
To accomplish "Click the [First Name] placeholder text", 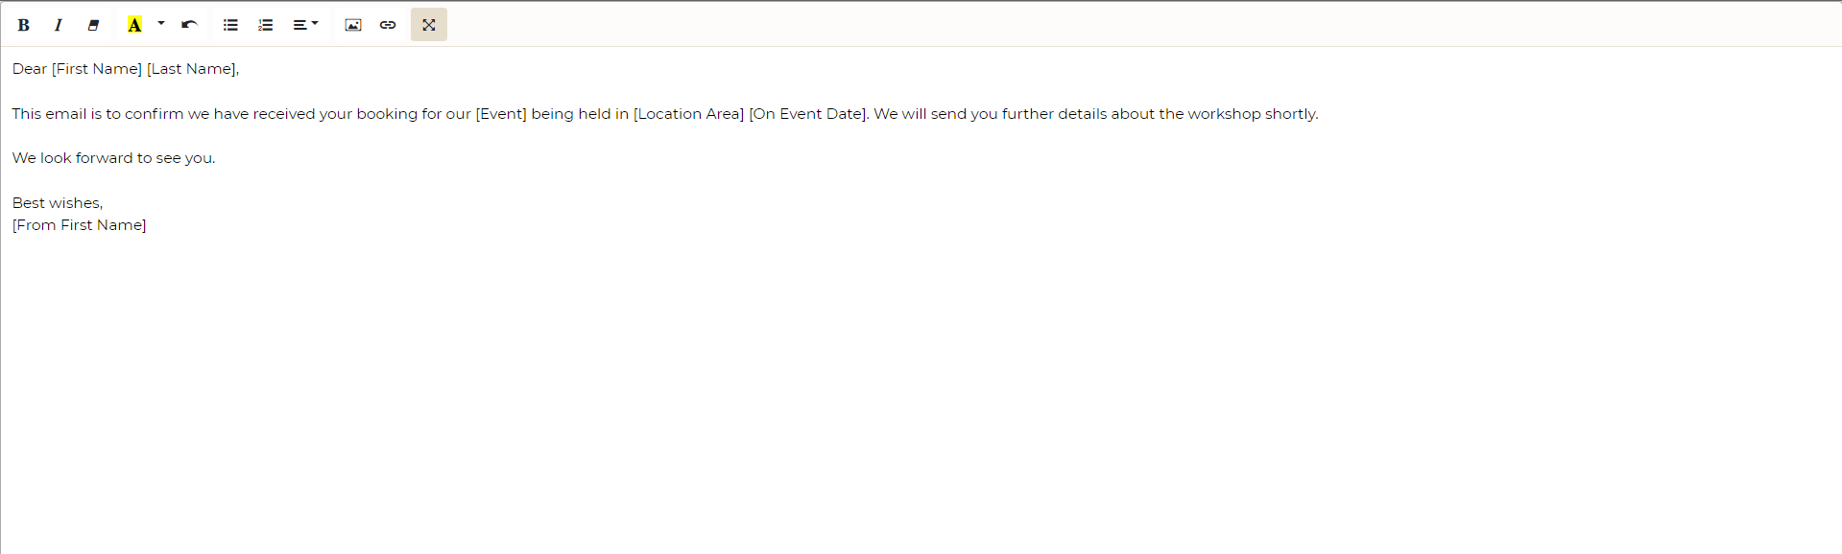I will pyautogui.click(x=97, y=69).
